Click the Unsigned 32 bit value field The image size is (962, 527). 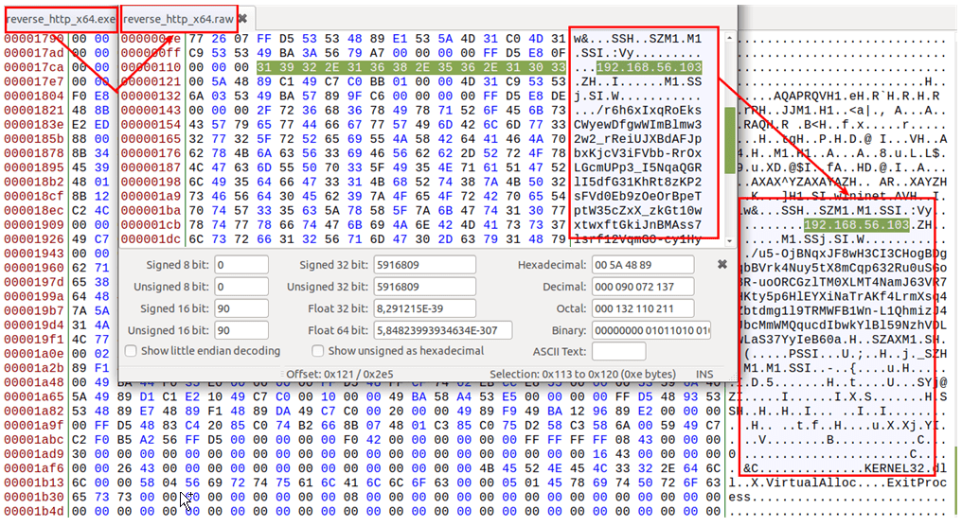click(424, 287)
